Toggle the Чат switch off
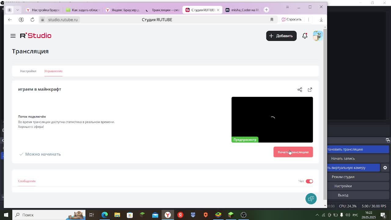The width and height of the screenshot is (391, 220). (309, 181)
